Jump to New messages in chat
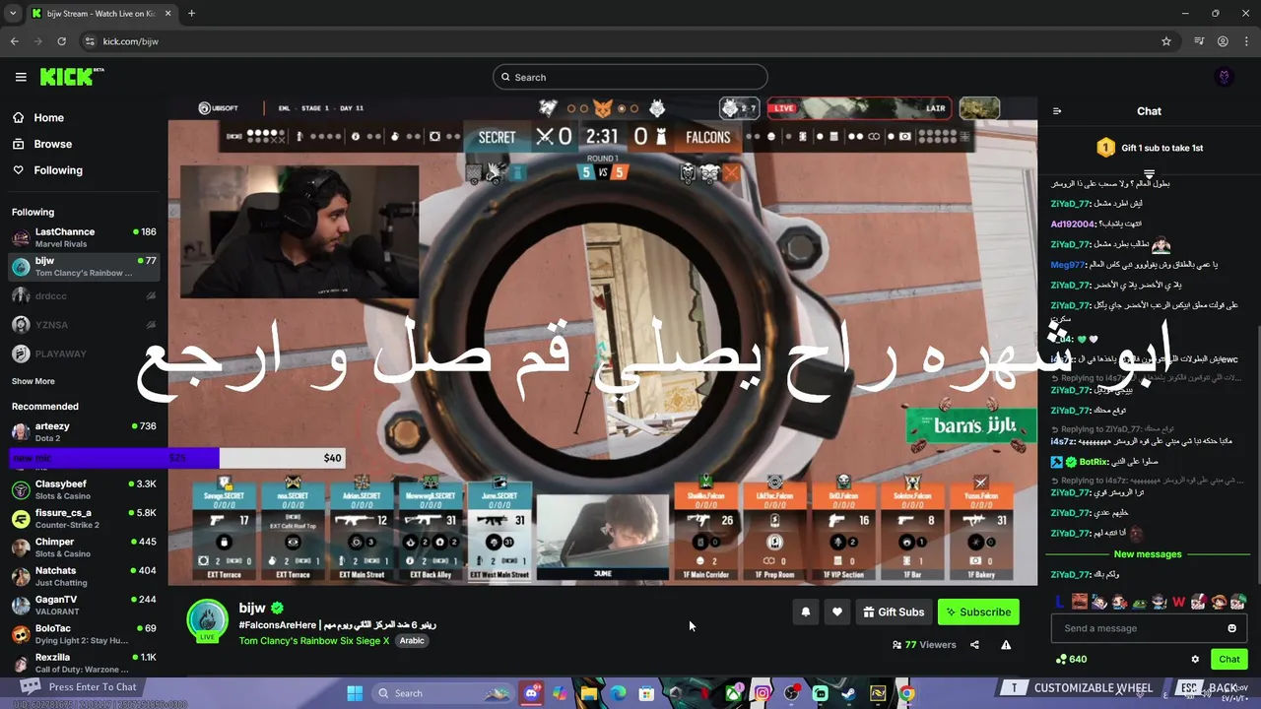The width and height of the screenshot is (1261, 709). (1148, 554)
